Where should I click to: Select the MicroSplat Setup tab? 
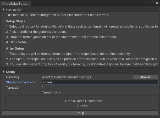(x=15, y=3)
